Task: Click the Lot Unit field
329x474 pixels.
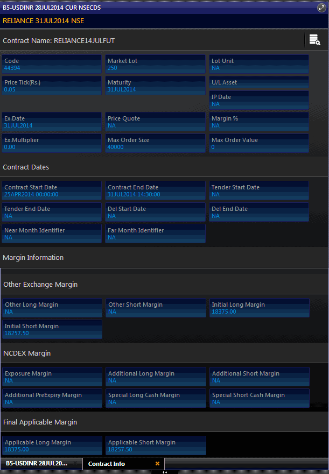Action: [x=259, y=64]
